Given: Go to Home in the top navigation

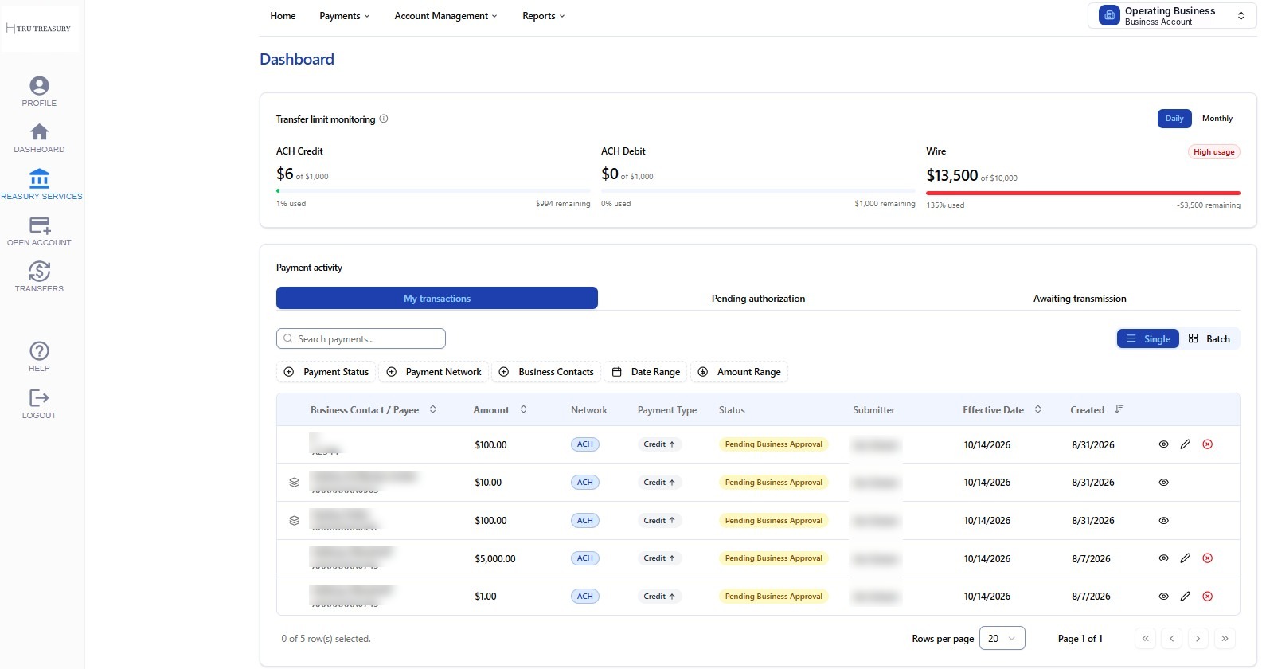Looking at the screenshot, I should 283,16.
